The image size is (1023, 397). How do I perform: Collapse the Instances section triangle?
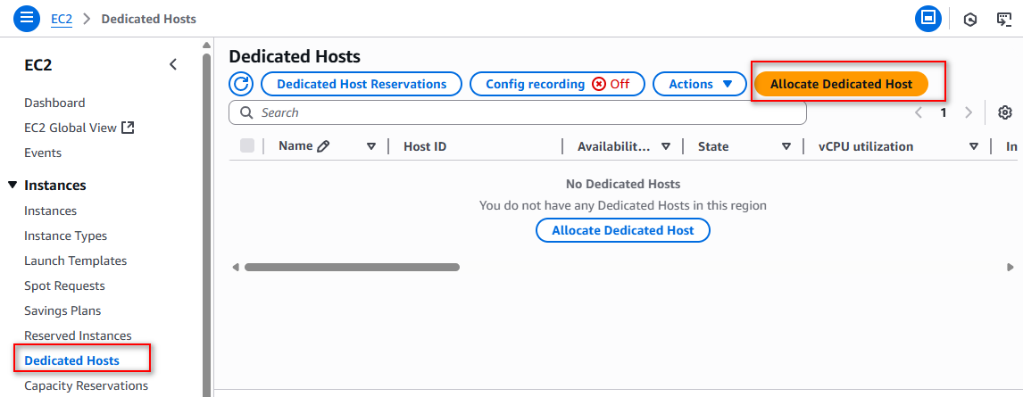(x=12, y=186)
